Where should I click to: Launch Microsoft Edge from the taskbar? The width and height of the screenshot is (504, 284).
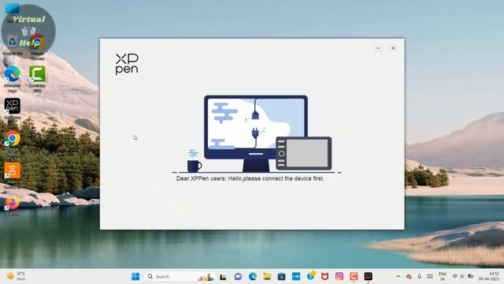(253, 276)
